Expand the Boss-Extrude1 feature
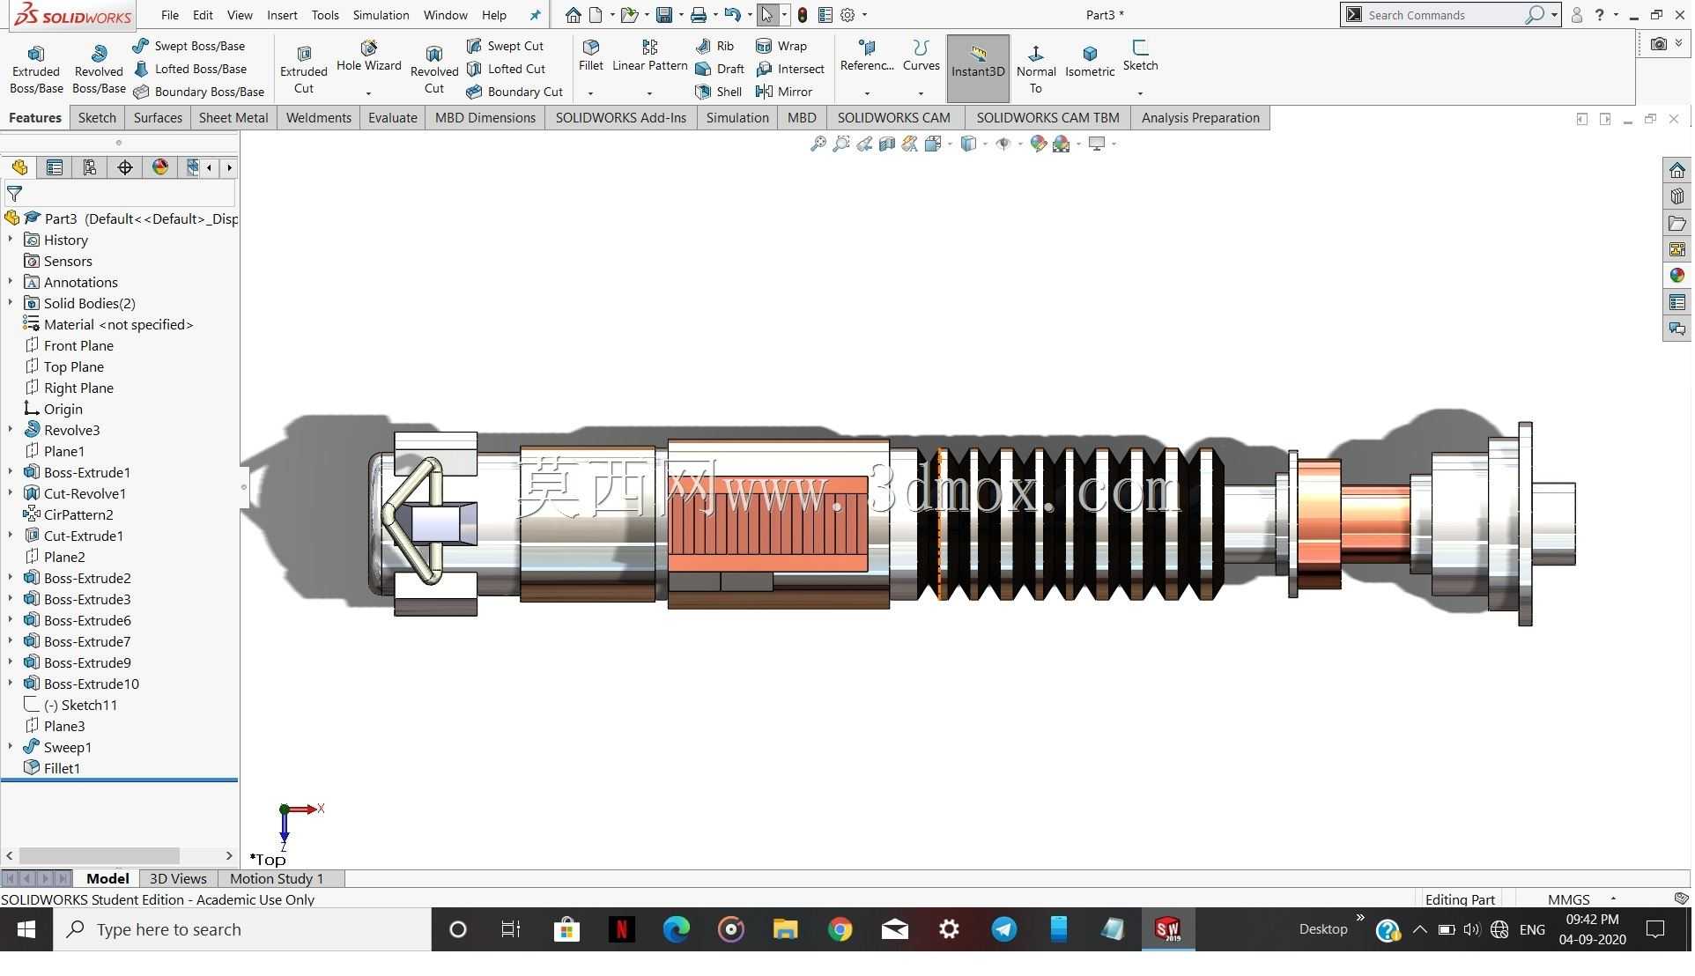This screenshot has width=1695, height=976. coord(11,472)
